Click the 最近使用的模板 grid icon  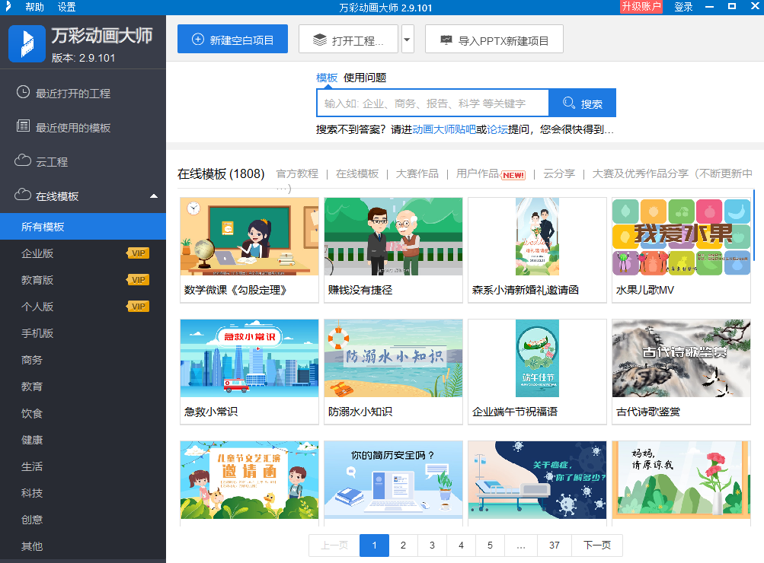click(21, 126)
